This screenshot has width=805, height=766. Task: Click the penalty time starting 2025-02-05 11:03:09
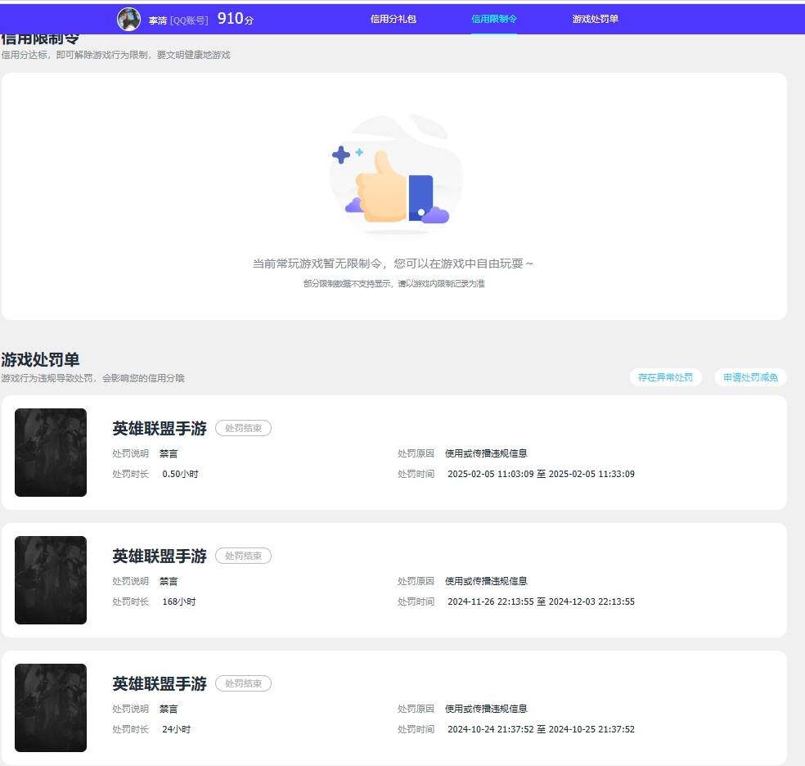pos(541,474)
